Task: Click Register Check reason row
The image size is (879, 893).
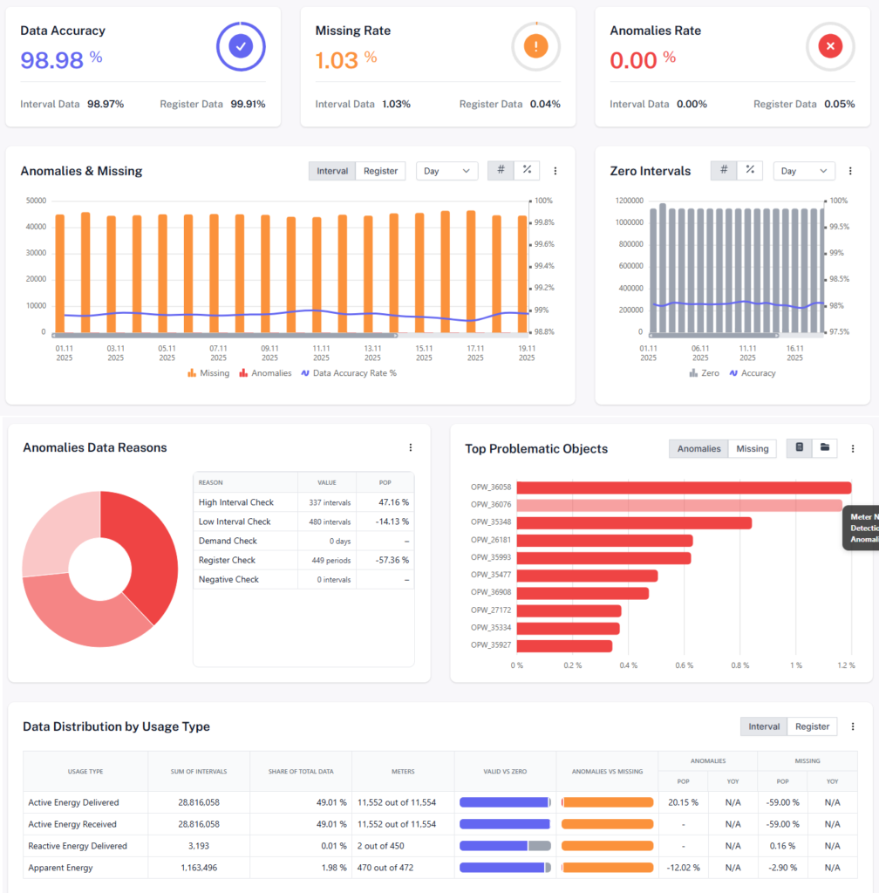Action: tap(303, 561)
